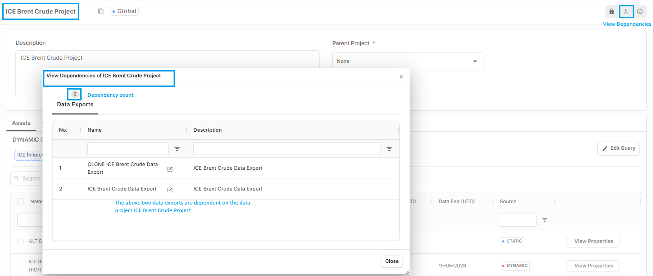Click the Description text area
This screenshot has width=653, height=276.
click(x=168, y=74)
